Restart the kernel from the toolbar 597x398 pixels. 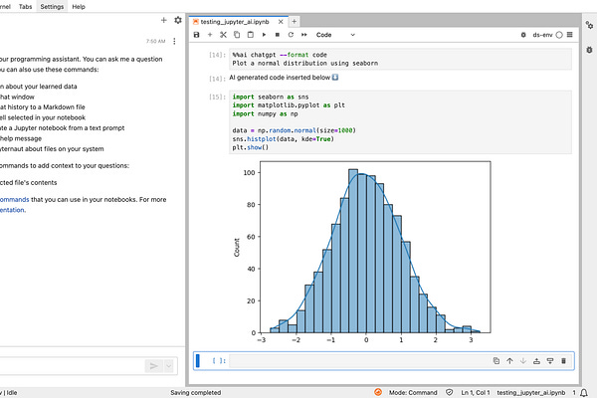289,35
